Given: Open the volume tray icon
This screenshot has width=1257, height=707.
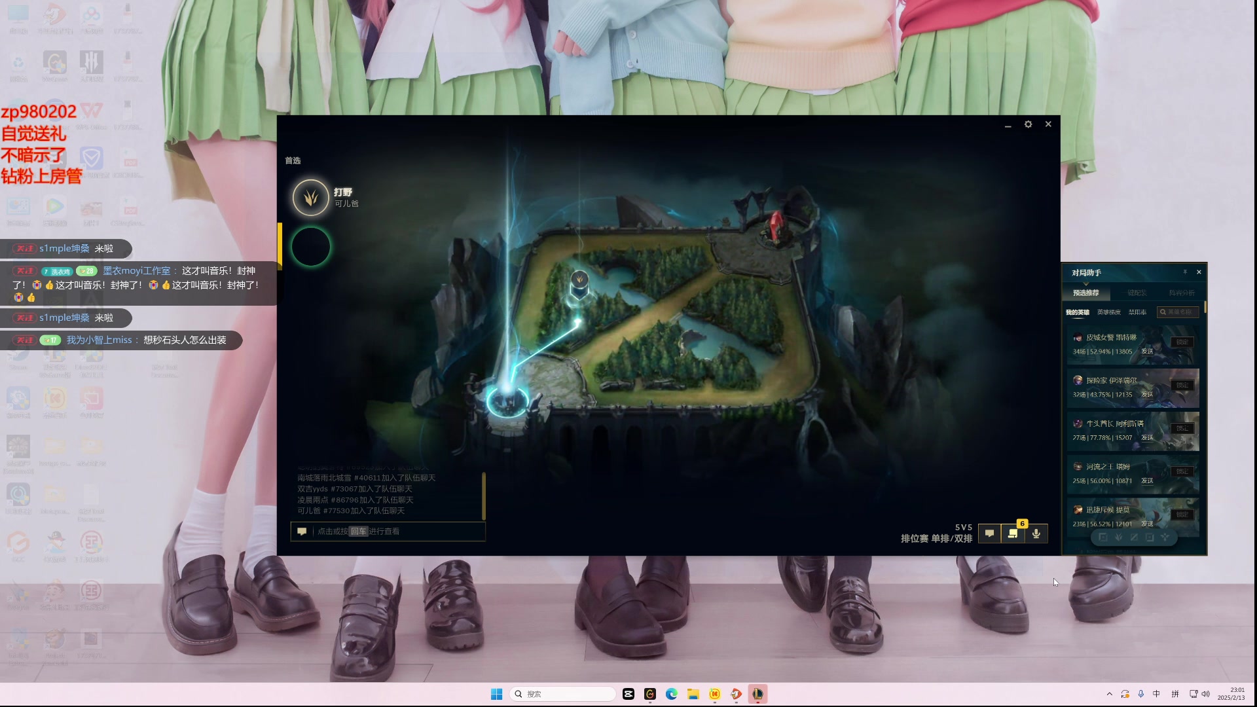Looking at the screenshot, I should pos(1206,694).
